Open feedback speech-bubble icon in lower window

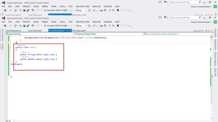pyautogui.click(x=160, y=17)
